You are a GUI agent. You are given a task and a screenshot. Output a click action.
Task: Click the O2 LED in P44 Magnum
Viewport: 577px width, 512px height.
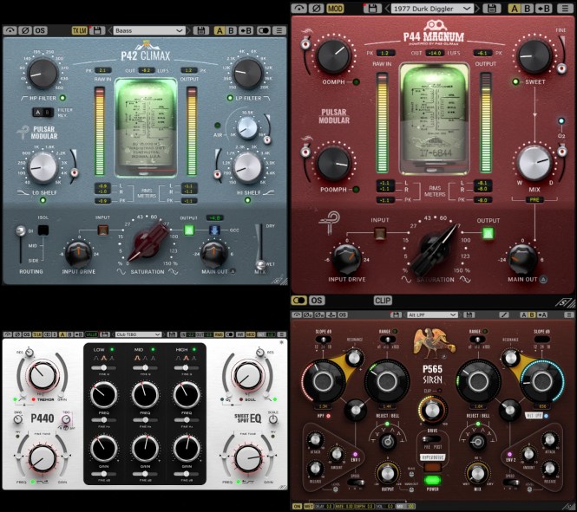(x=561, y=120)
